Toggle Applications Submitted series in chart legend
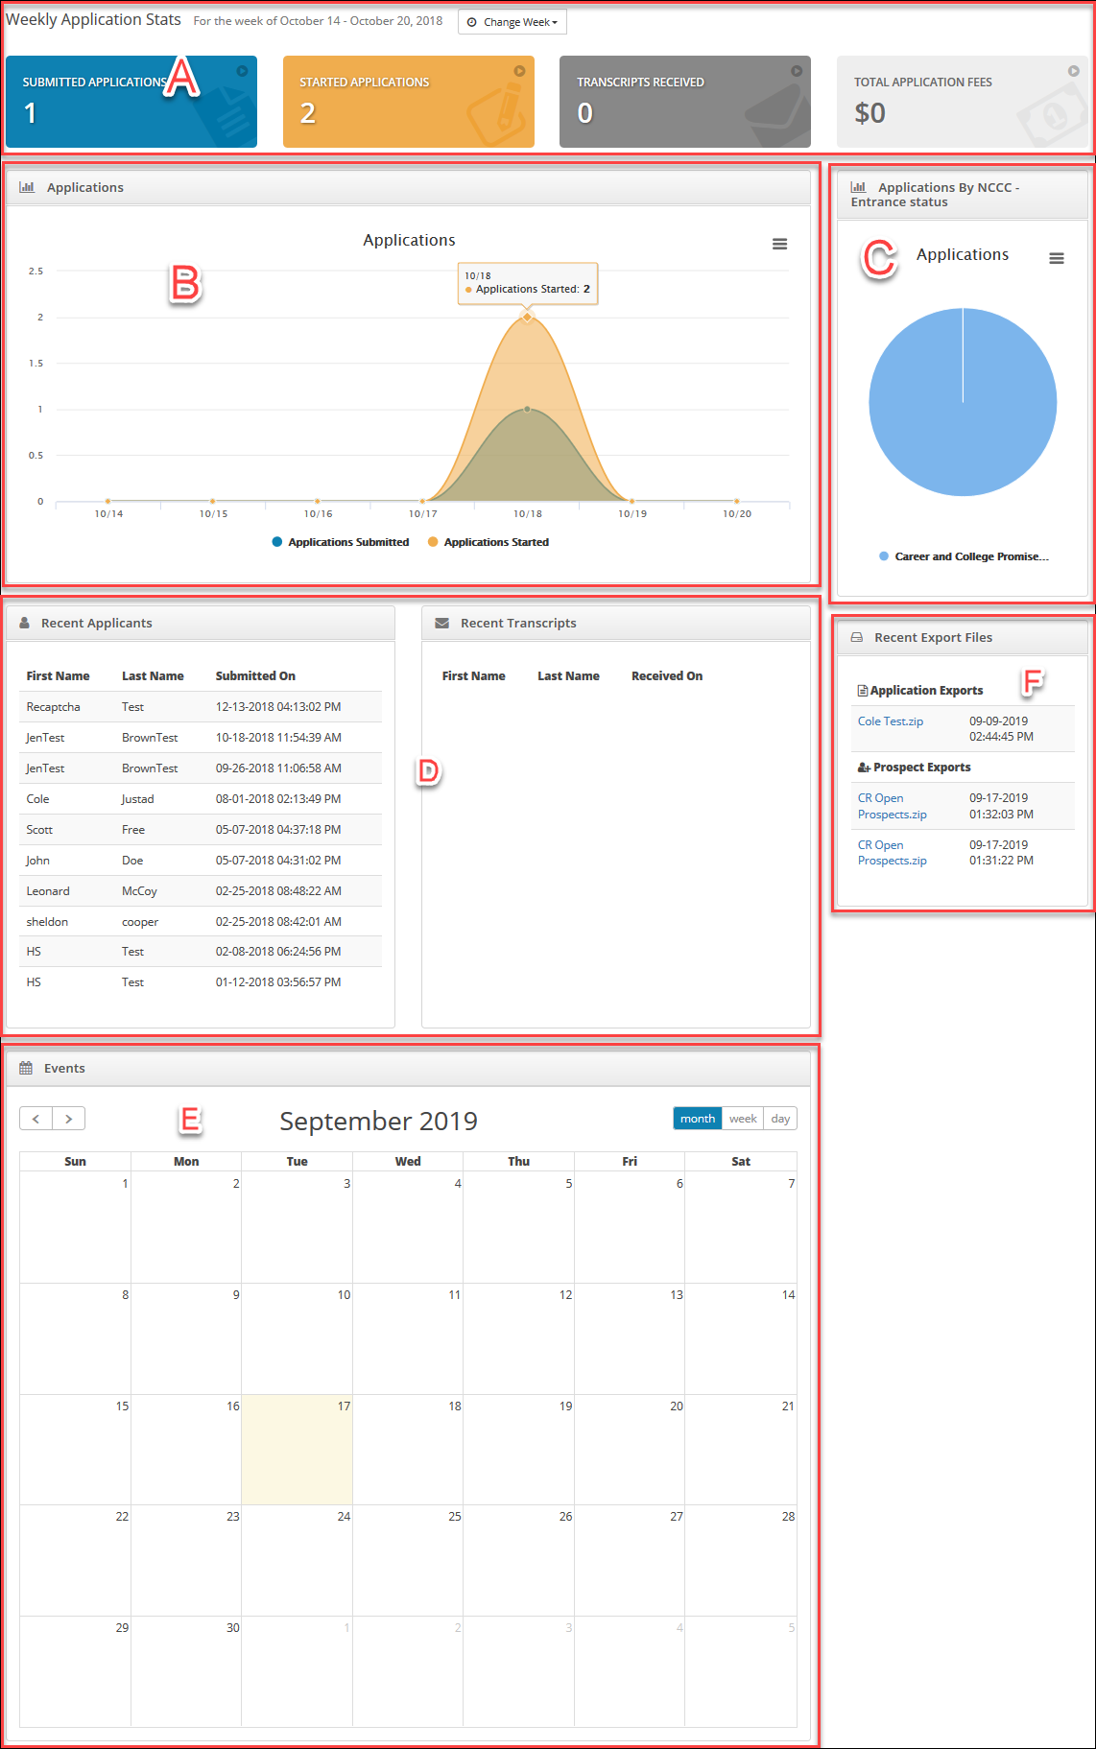The image size is (1096, 1749). point(341,542)
